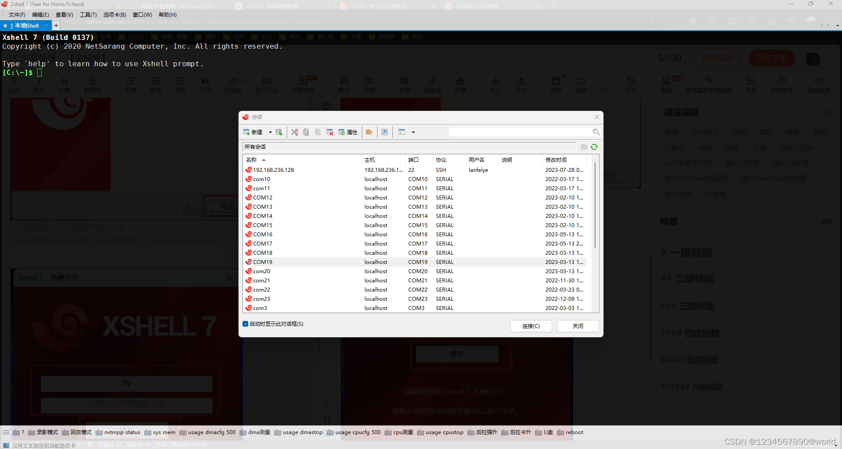Viewport: 842px width, 449px height.
Task: Click the reboot quick command
Action: (x=570, y=432)
